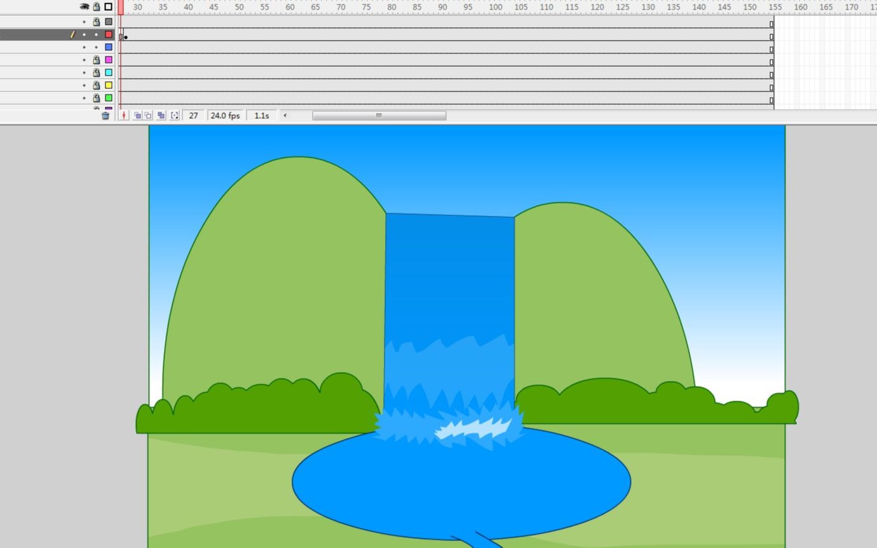Image resolution: width=877 pixels, height=548 pixels.
Task: Unlock the yellow-swatch layer padlock
Action: coord(97,85)
